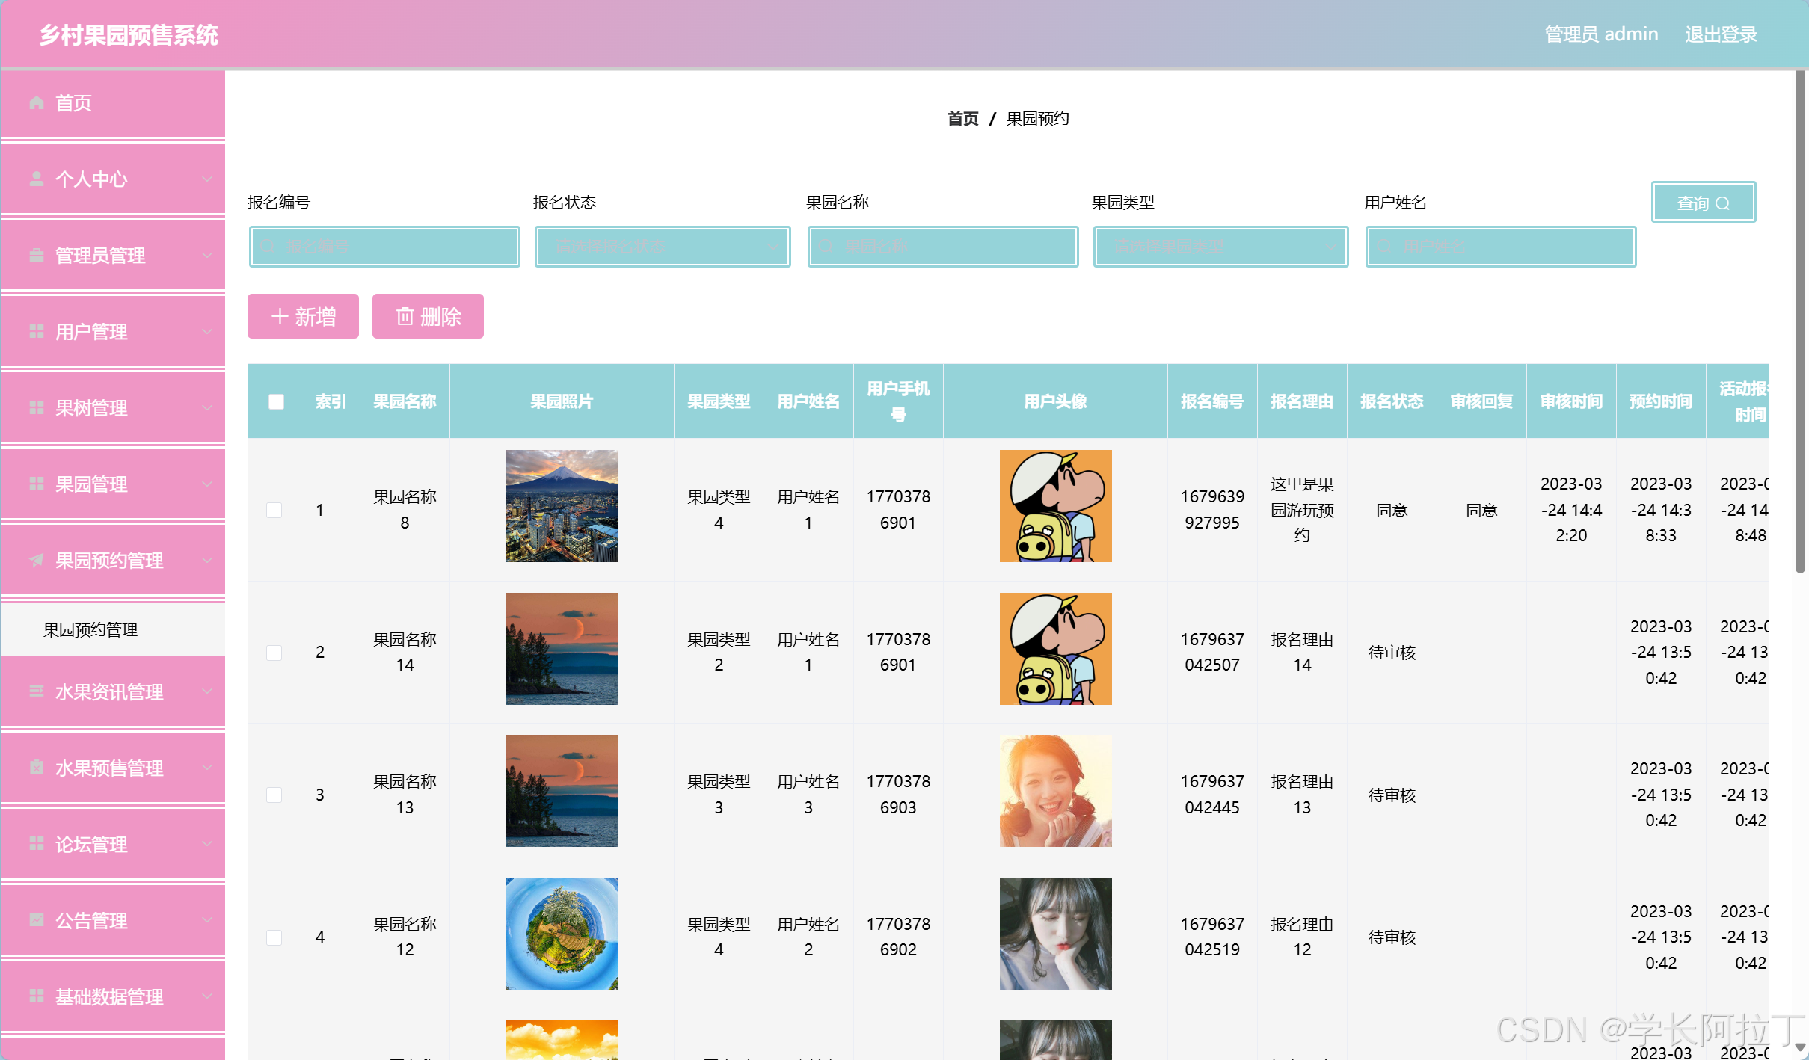This screenshot has width=1809, height=1060.
Task: Click the list icon beside 水果资讯管理
Action: pyautogui.click(x=37, y=692)
